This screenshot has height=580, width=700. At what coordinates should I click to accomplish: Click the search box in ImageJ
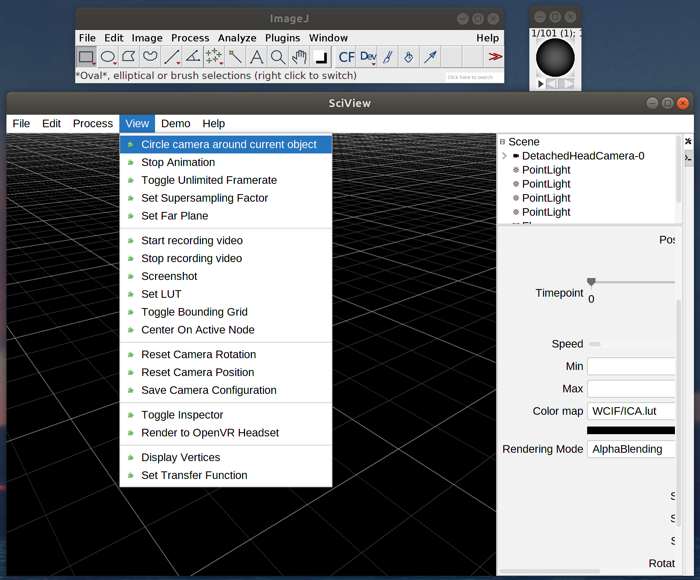(x=475, y=77)
